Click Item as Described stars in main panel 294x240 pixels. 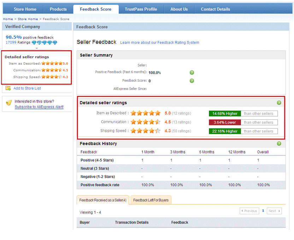pos(145,113)
